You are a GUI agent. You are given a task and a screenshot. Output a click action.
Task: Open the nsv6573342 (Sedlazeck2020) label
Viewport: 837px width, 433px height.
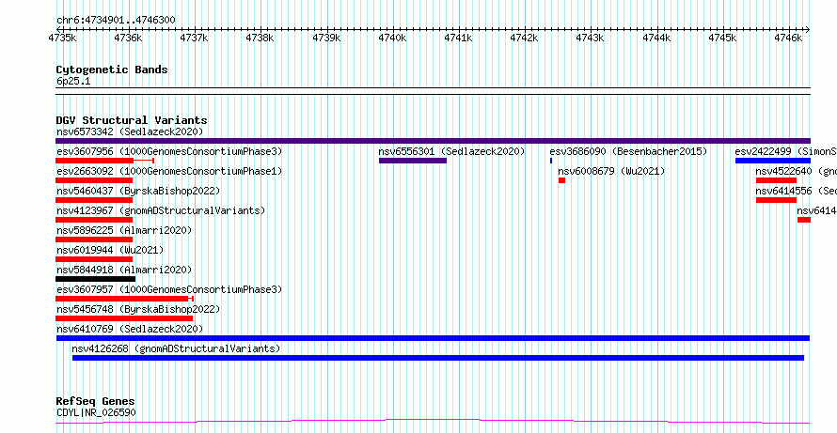coord(130,131)
